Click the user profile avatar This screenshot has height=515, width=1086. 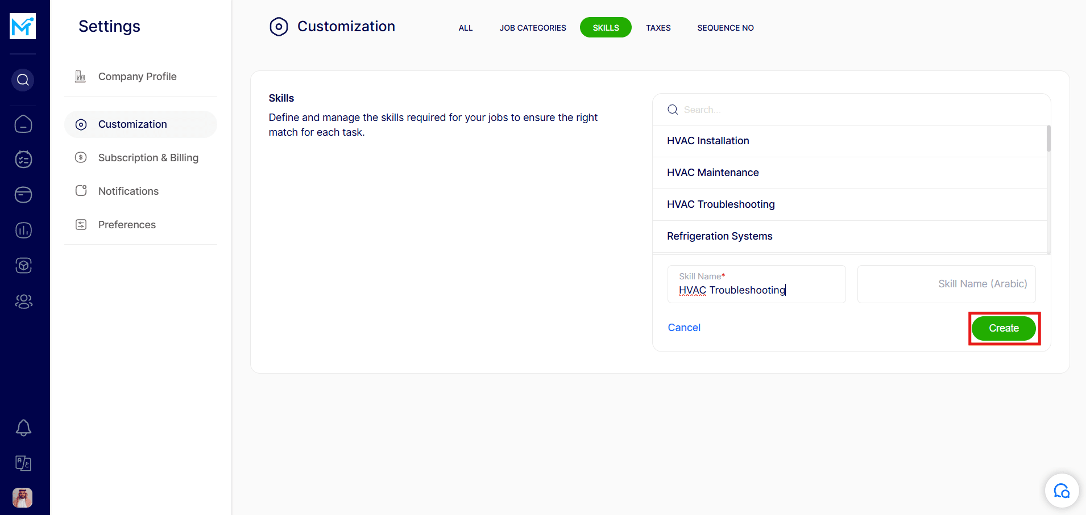23,498
